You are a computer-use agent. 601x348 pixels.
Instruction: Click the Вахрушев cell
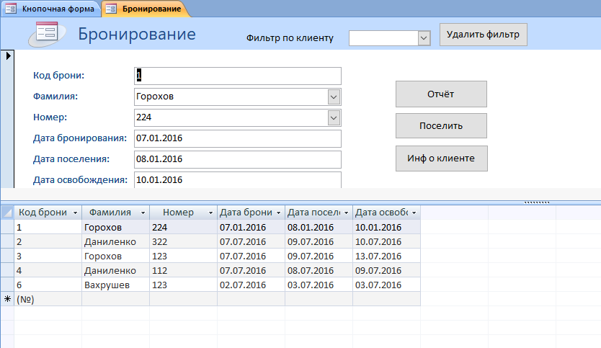click(116, 285)
